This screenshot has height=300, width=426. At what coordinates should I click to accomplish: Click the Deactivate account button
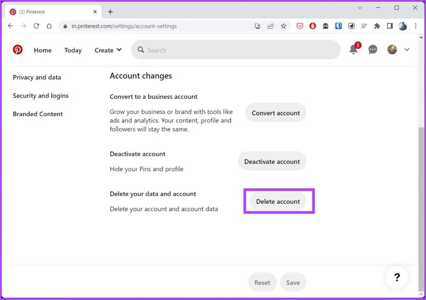coord(272,161)
